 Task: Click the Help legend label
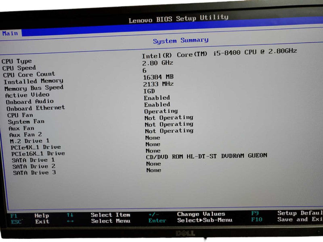(x=42, y=215)
